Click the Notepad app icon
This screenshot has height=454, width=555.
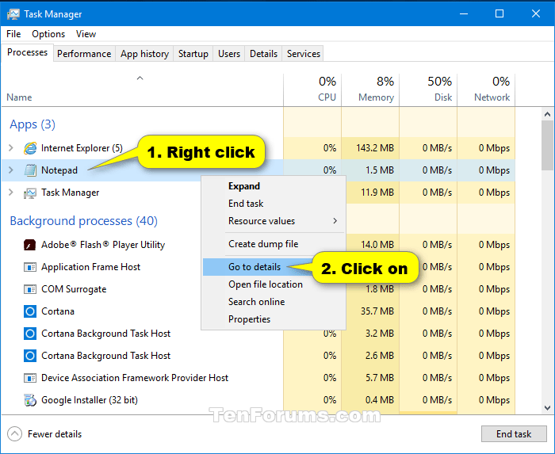(x=30, y=170)
